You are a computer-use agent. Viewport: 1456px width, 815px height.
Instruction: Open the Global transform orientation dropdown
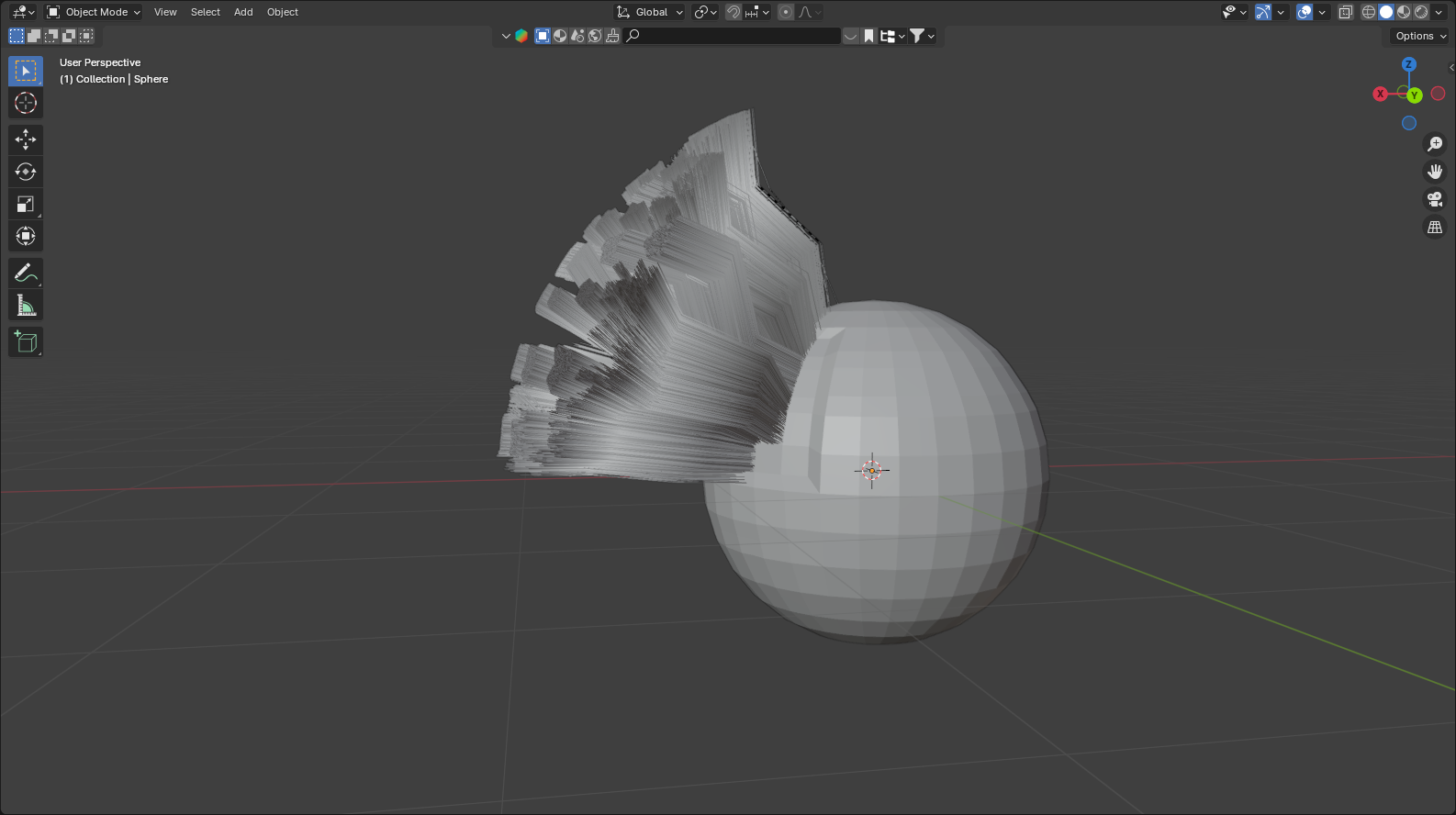click(x=650, y=12)
